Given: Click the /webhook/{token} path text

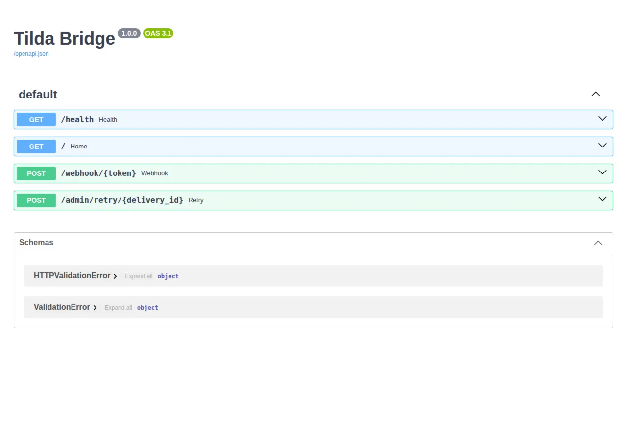Looking at the screenshot, I should pyautogui.click(x=98, y=173).
